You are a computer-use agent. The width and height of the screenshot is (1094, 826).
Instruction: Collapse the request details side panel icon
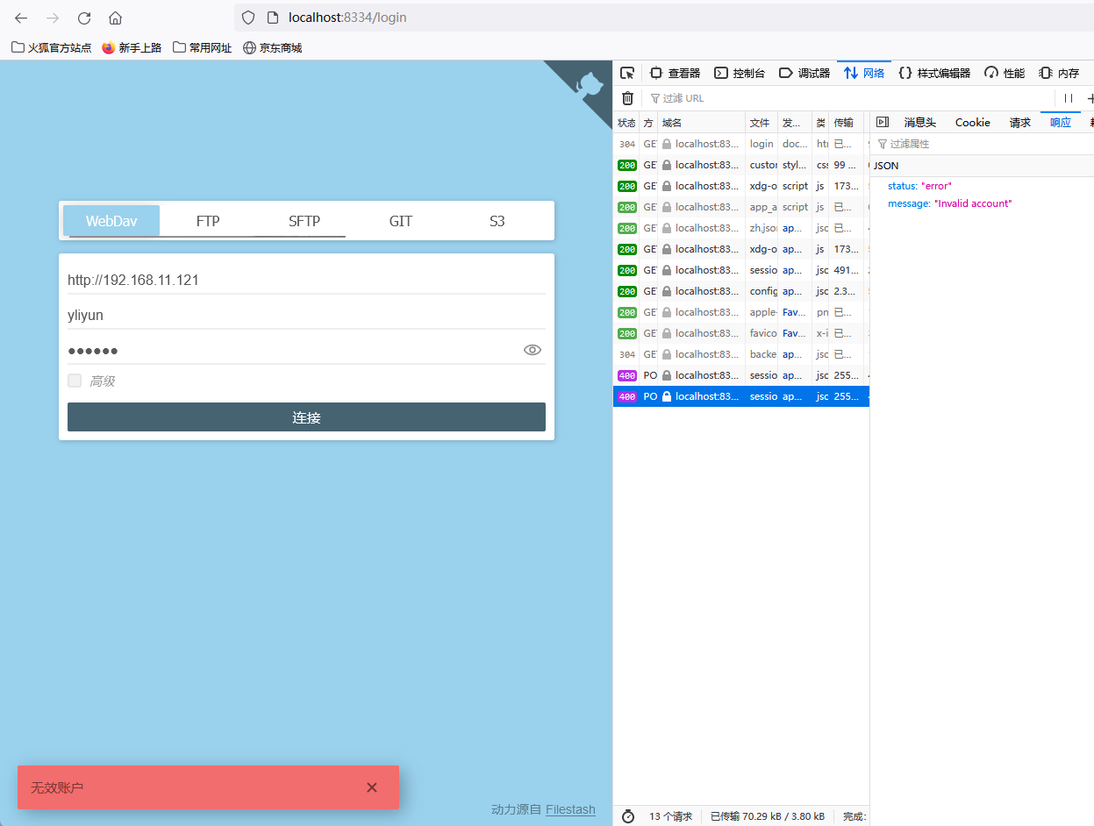click(883, 122)
